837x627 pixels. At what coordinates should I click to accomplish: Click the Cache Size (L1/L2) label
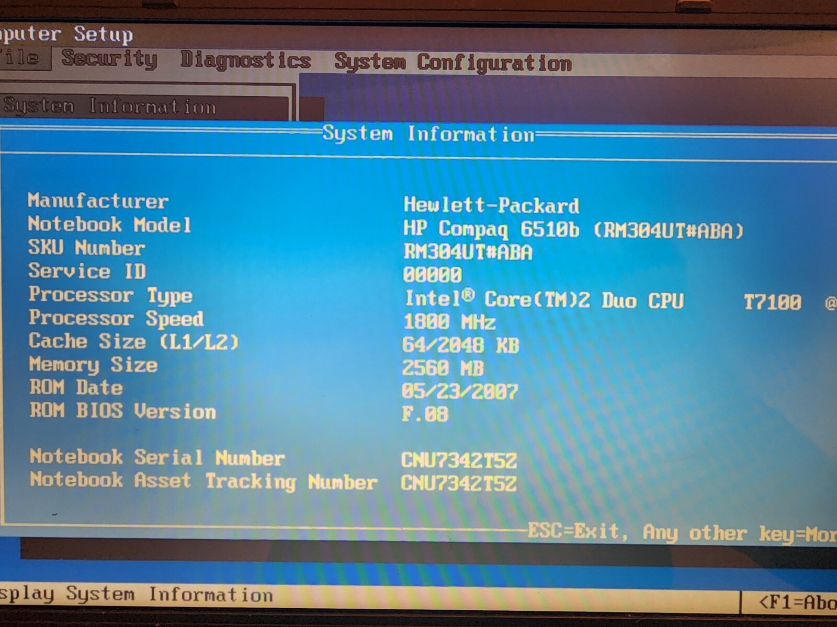click(133, 341)
